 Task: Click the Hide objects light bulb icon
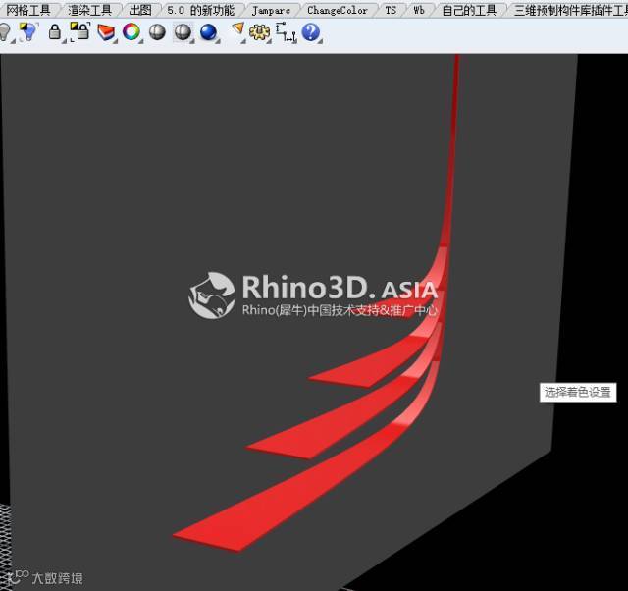coord(4,32)
